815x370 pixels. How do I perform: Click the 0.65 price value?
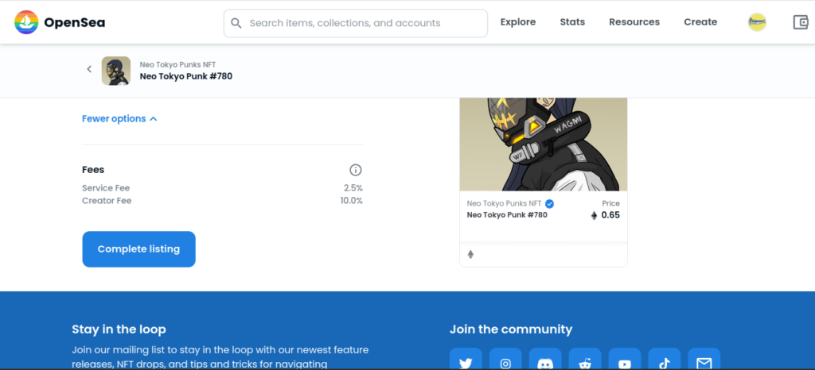point(610,215)
